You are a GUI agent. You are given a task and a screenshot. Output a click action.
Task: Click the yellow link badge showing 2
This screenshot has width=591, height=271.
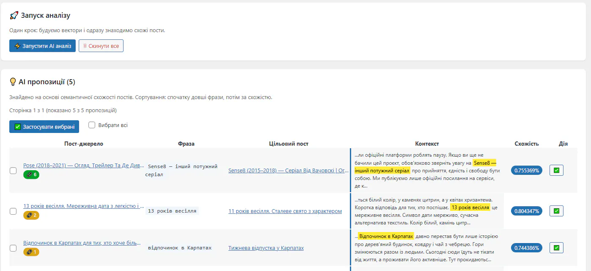pyautogui.click(x=31, y=215)
